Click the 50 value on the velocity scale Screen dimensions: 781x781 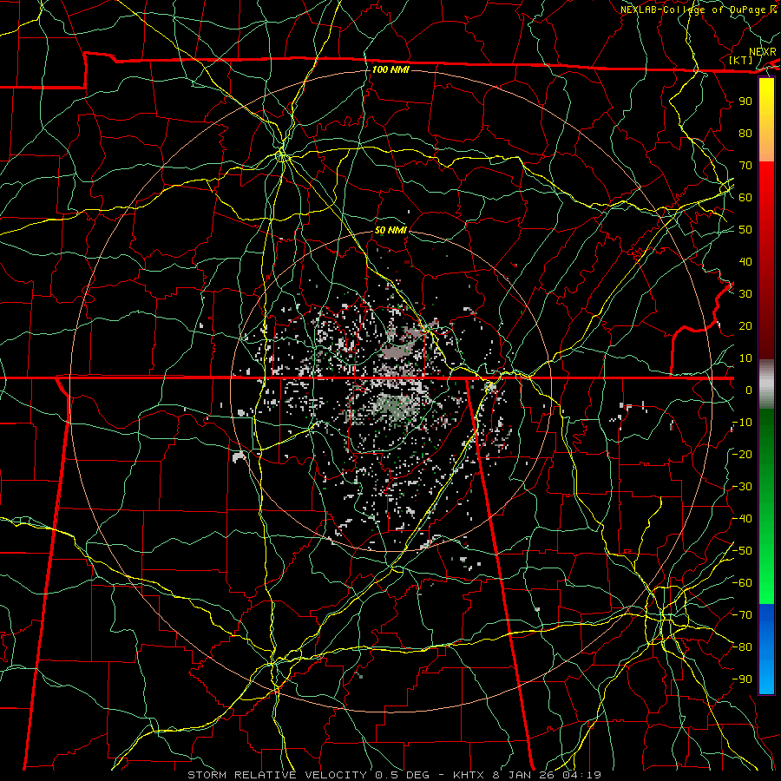point(745,230)
